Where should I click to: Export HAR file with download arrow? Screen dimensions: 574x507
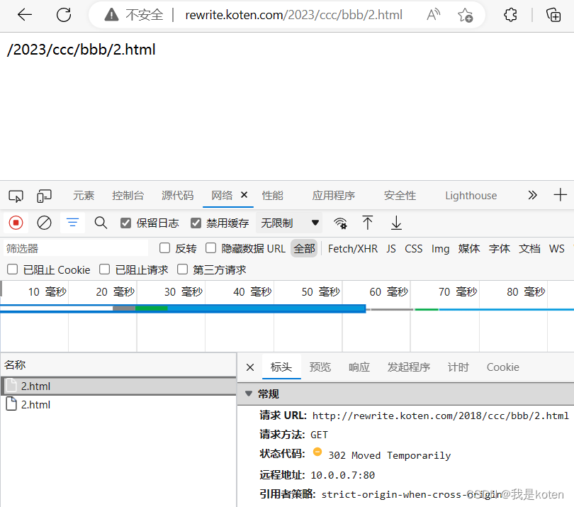click(x=396, y=223)
